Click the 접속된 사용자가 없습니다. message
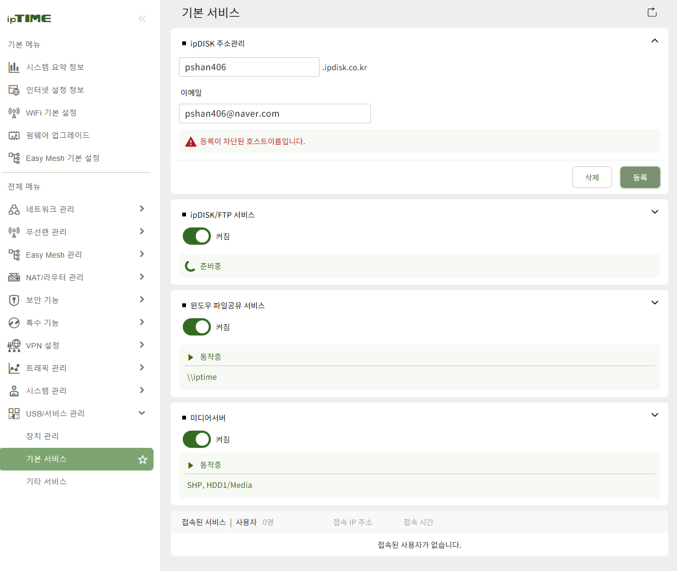Viewport: 677px width, 571px height. coord(420,545)
